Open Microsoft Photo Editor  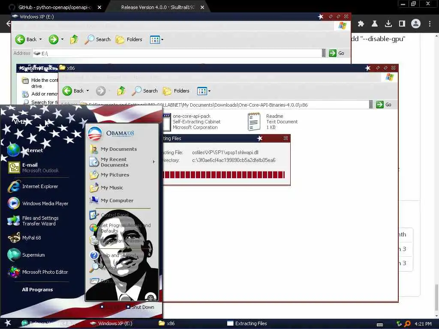coord(38,272)
